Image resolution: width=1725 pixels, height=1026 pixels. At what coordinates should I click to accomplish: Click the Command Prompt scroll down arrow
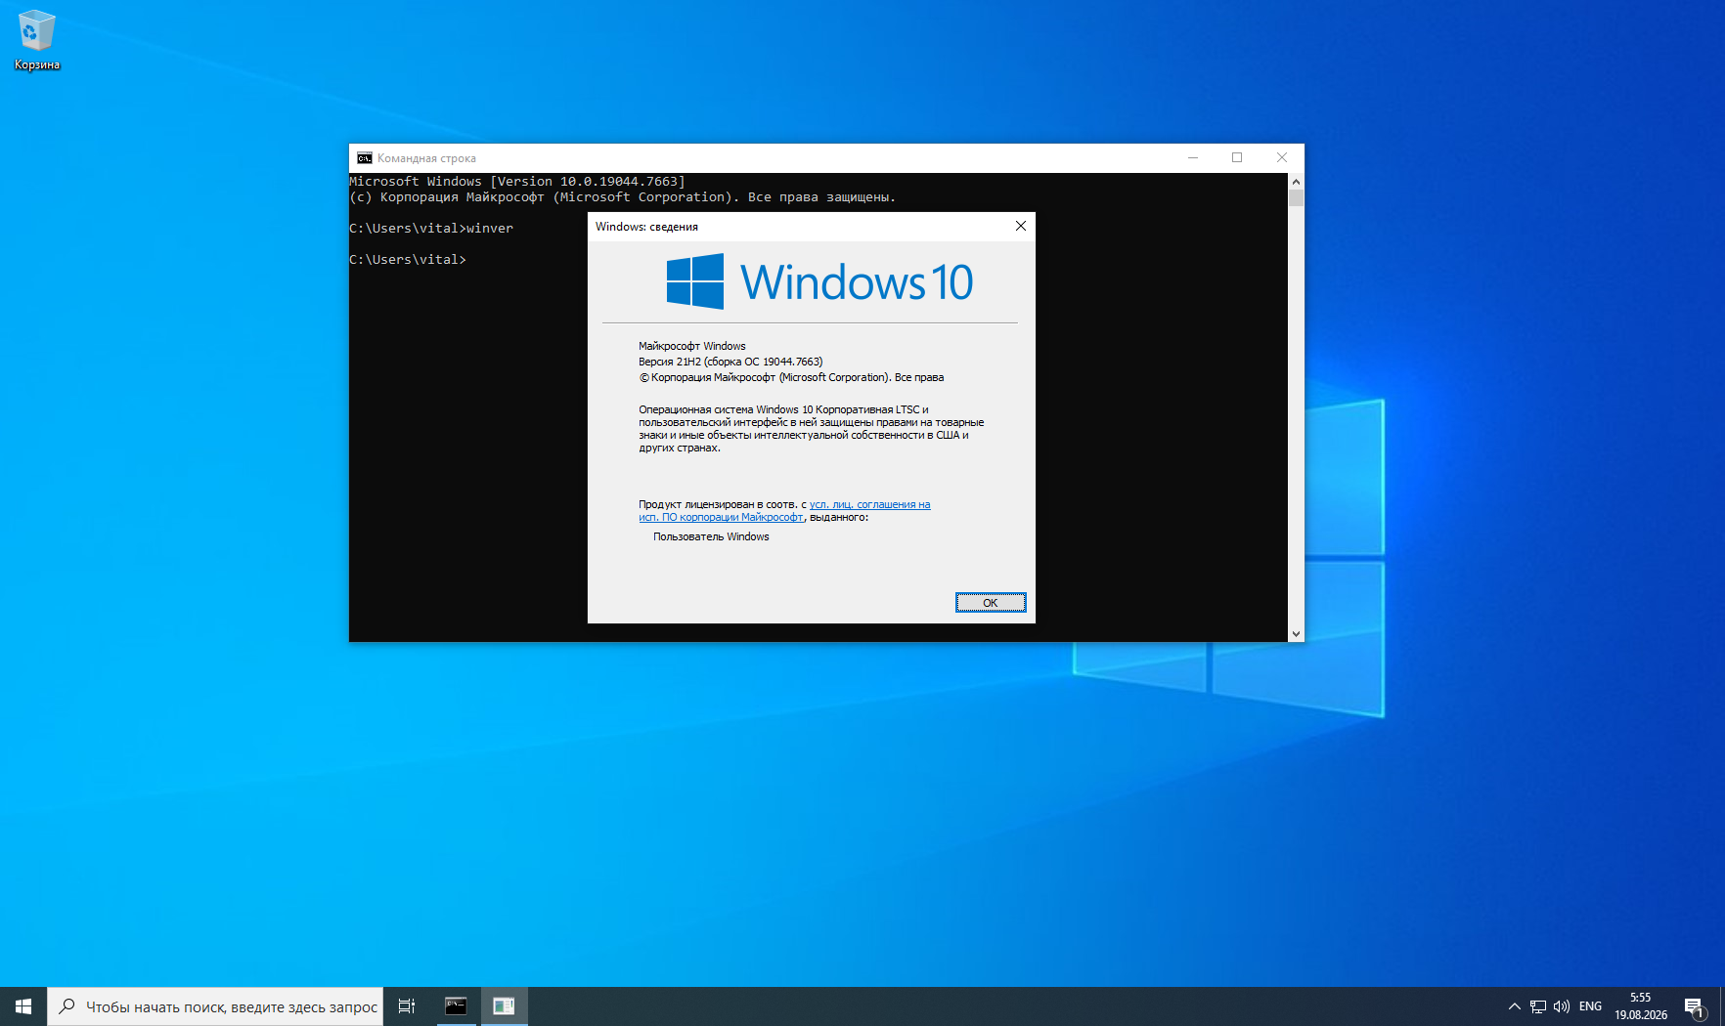(x=1296, y=634)
